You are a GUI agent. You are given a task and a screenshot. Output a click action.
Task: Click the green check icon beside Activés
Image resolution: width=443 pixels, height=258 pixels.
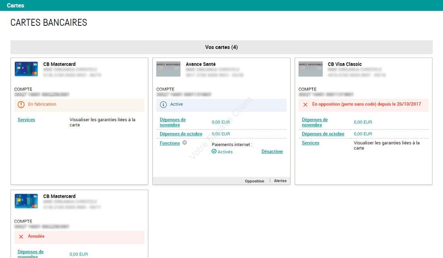coord(214,151)
